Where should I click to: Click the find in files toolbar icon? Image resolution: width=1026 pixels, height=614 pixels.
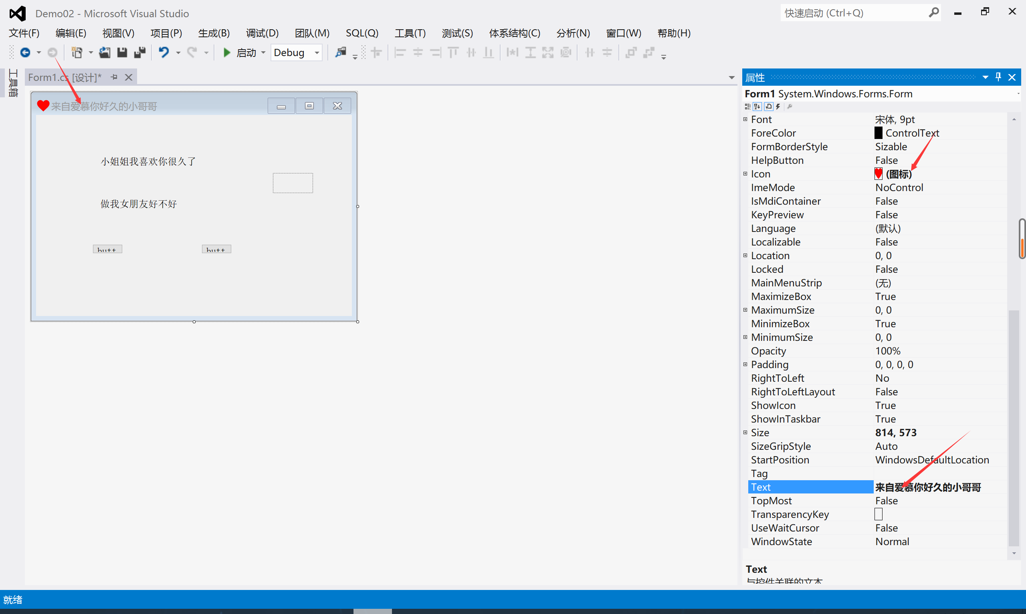[x=341, y=52]
